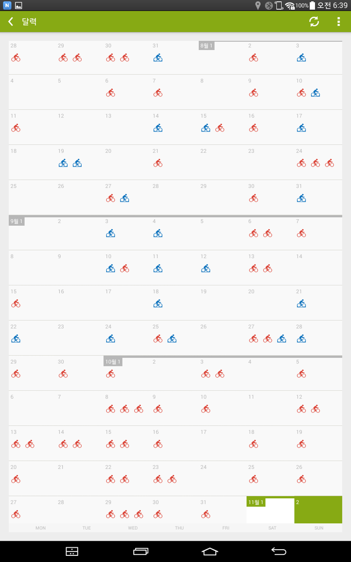Screen dimensions: 351x562
Task: Select the November 1 date cell
Action: tap(270, 510)
